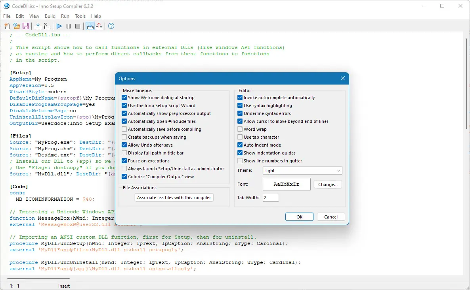Image resolution: width=470 pixels, height=290 pixels.
Task: Click the Pause toolbar icon
Action: [68, 26]
